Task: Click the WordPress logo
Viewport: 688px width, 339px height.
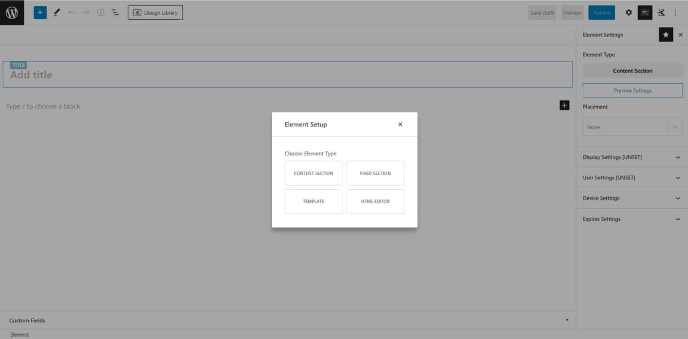Action: pyautogui.click(x=12, y=13)
